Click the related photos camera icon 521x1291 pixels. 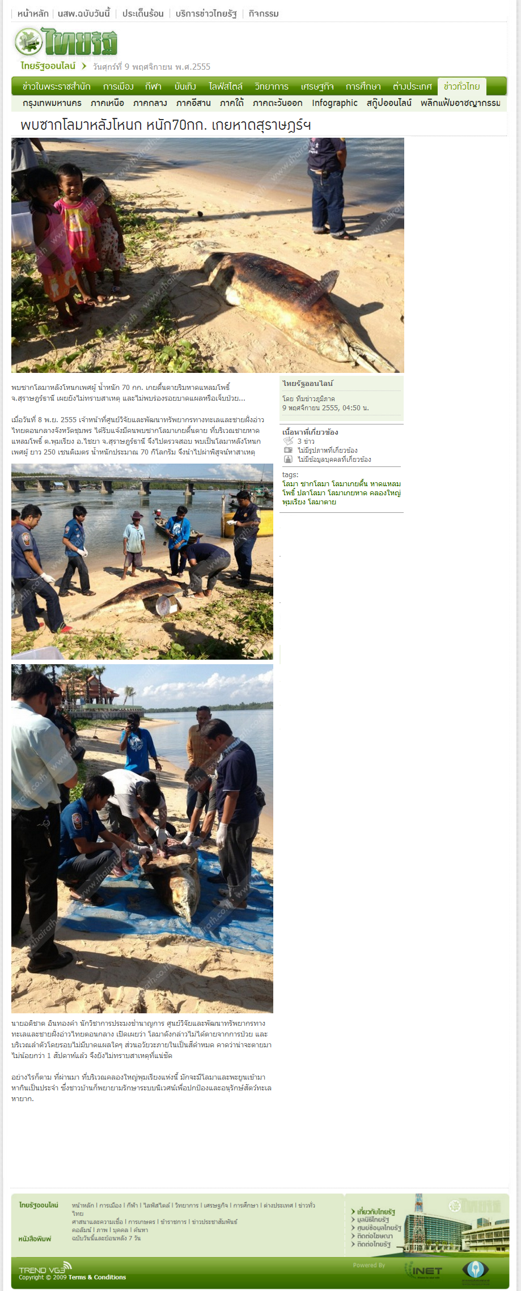click(289, 450)
